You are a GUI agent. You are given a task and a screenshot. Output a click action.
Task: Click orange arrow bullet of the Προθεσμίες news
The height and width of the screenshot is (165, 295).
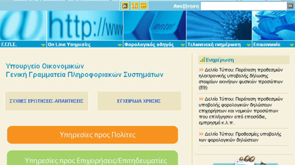click(x=201, y=134)
